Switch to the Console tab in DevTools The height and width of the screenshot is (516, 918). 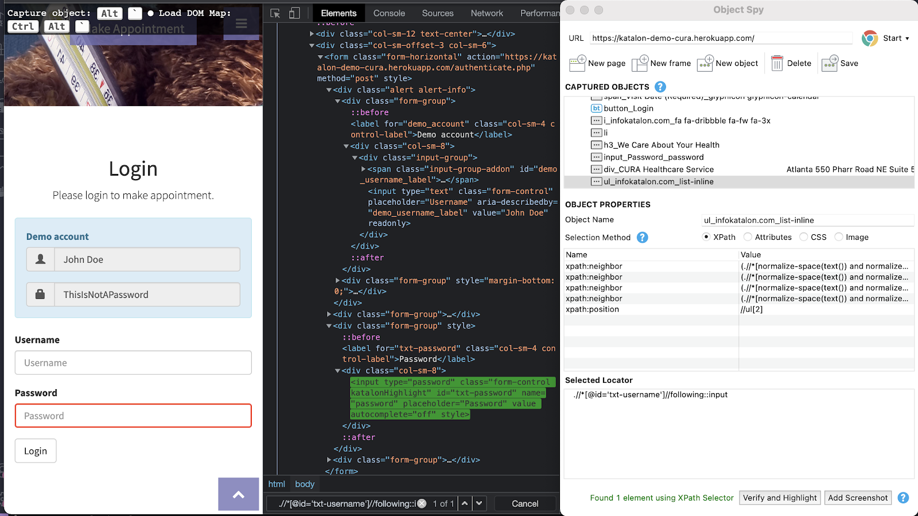(x=389, y=13)
